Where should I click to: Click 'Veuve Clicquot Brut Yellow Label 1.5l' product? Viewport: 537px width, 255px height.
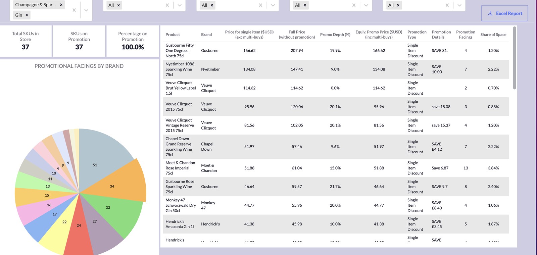click(181, 88)
